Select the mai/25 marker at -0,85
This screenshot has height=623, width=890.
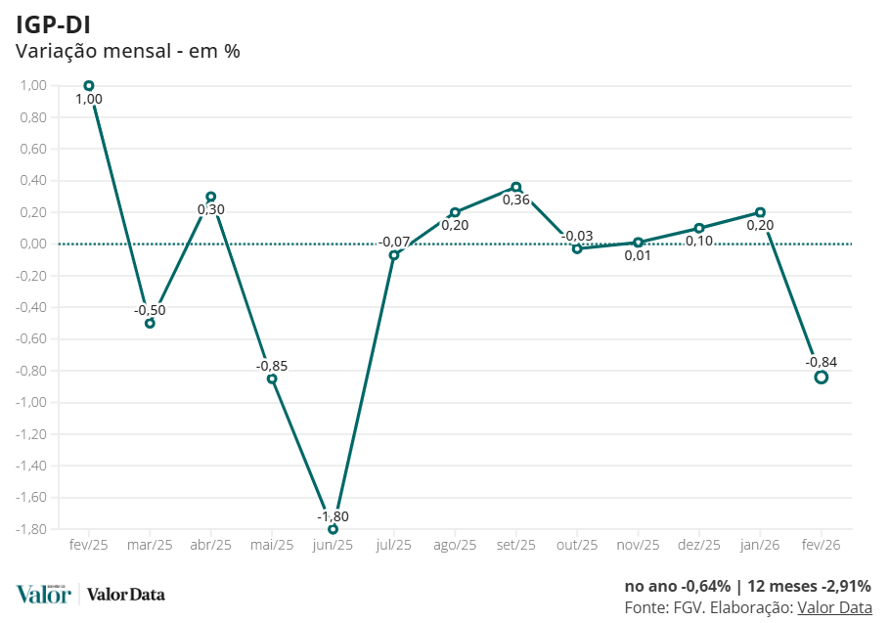[x=272, y=378]
